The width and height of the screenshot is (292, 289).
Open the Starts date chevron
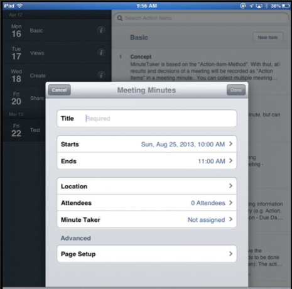click(x=230, y=144)
